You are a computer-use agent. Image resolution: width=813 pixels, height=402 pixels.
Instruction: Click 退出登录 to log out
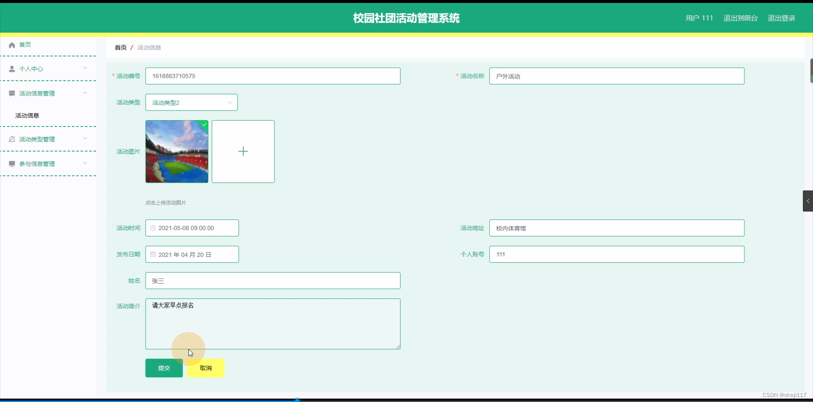click(782, 18)
